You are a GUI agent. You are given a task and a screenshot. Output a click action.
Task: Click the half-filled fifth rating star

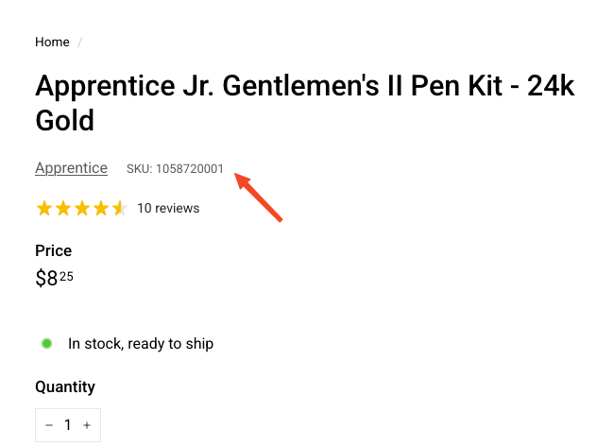[x=119, y=208]
